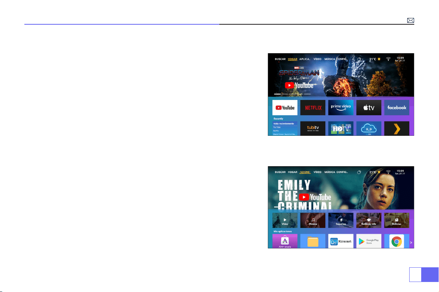Select the MÚSICA tab on the Spider-Man screen
The width and height of the screenshot is (439, 292).
pyautogui.click(x=330, y=59)
